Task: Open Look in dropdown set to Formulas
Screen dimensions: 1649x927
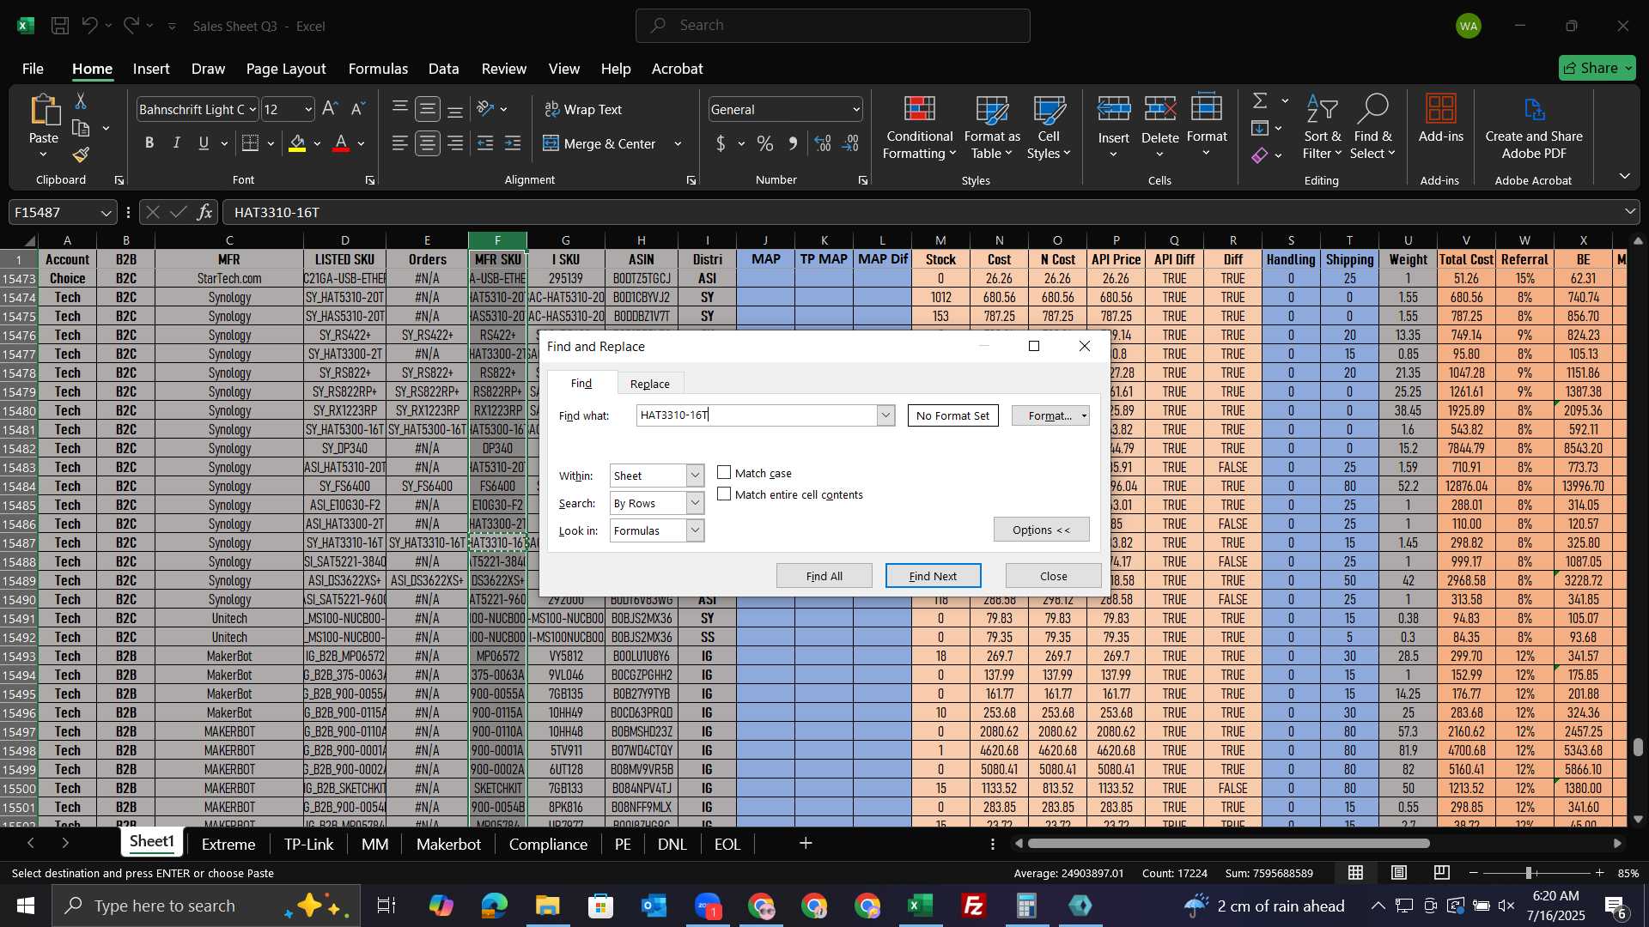Action: [x=695, y=530]
